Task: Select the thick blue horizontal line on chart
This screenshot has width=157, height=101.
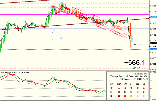Action: (x=75, y=29)
